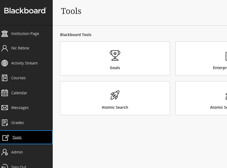Click the Atomic Search rocket icon
The image size is (227, 168).
tap(115, 95)
